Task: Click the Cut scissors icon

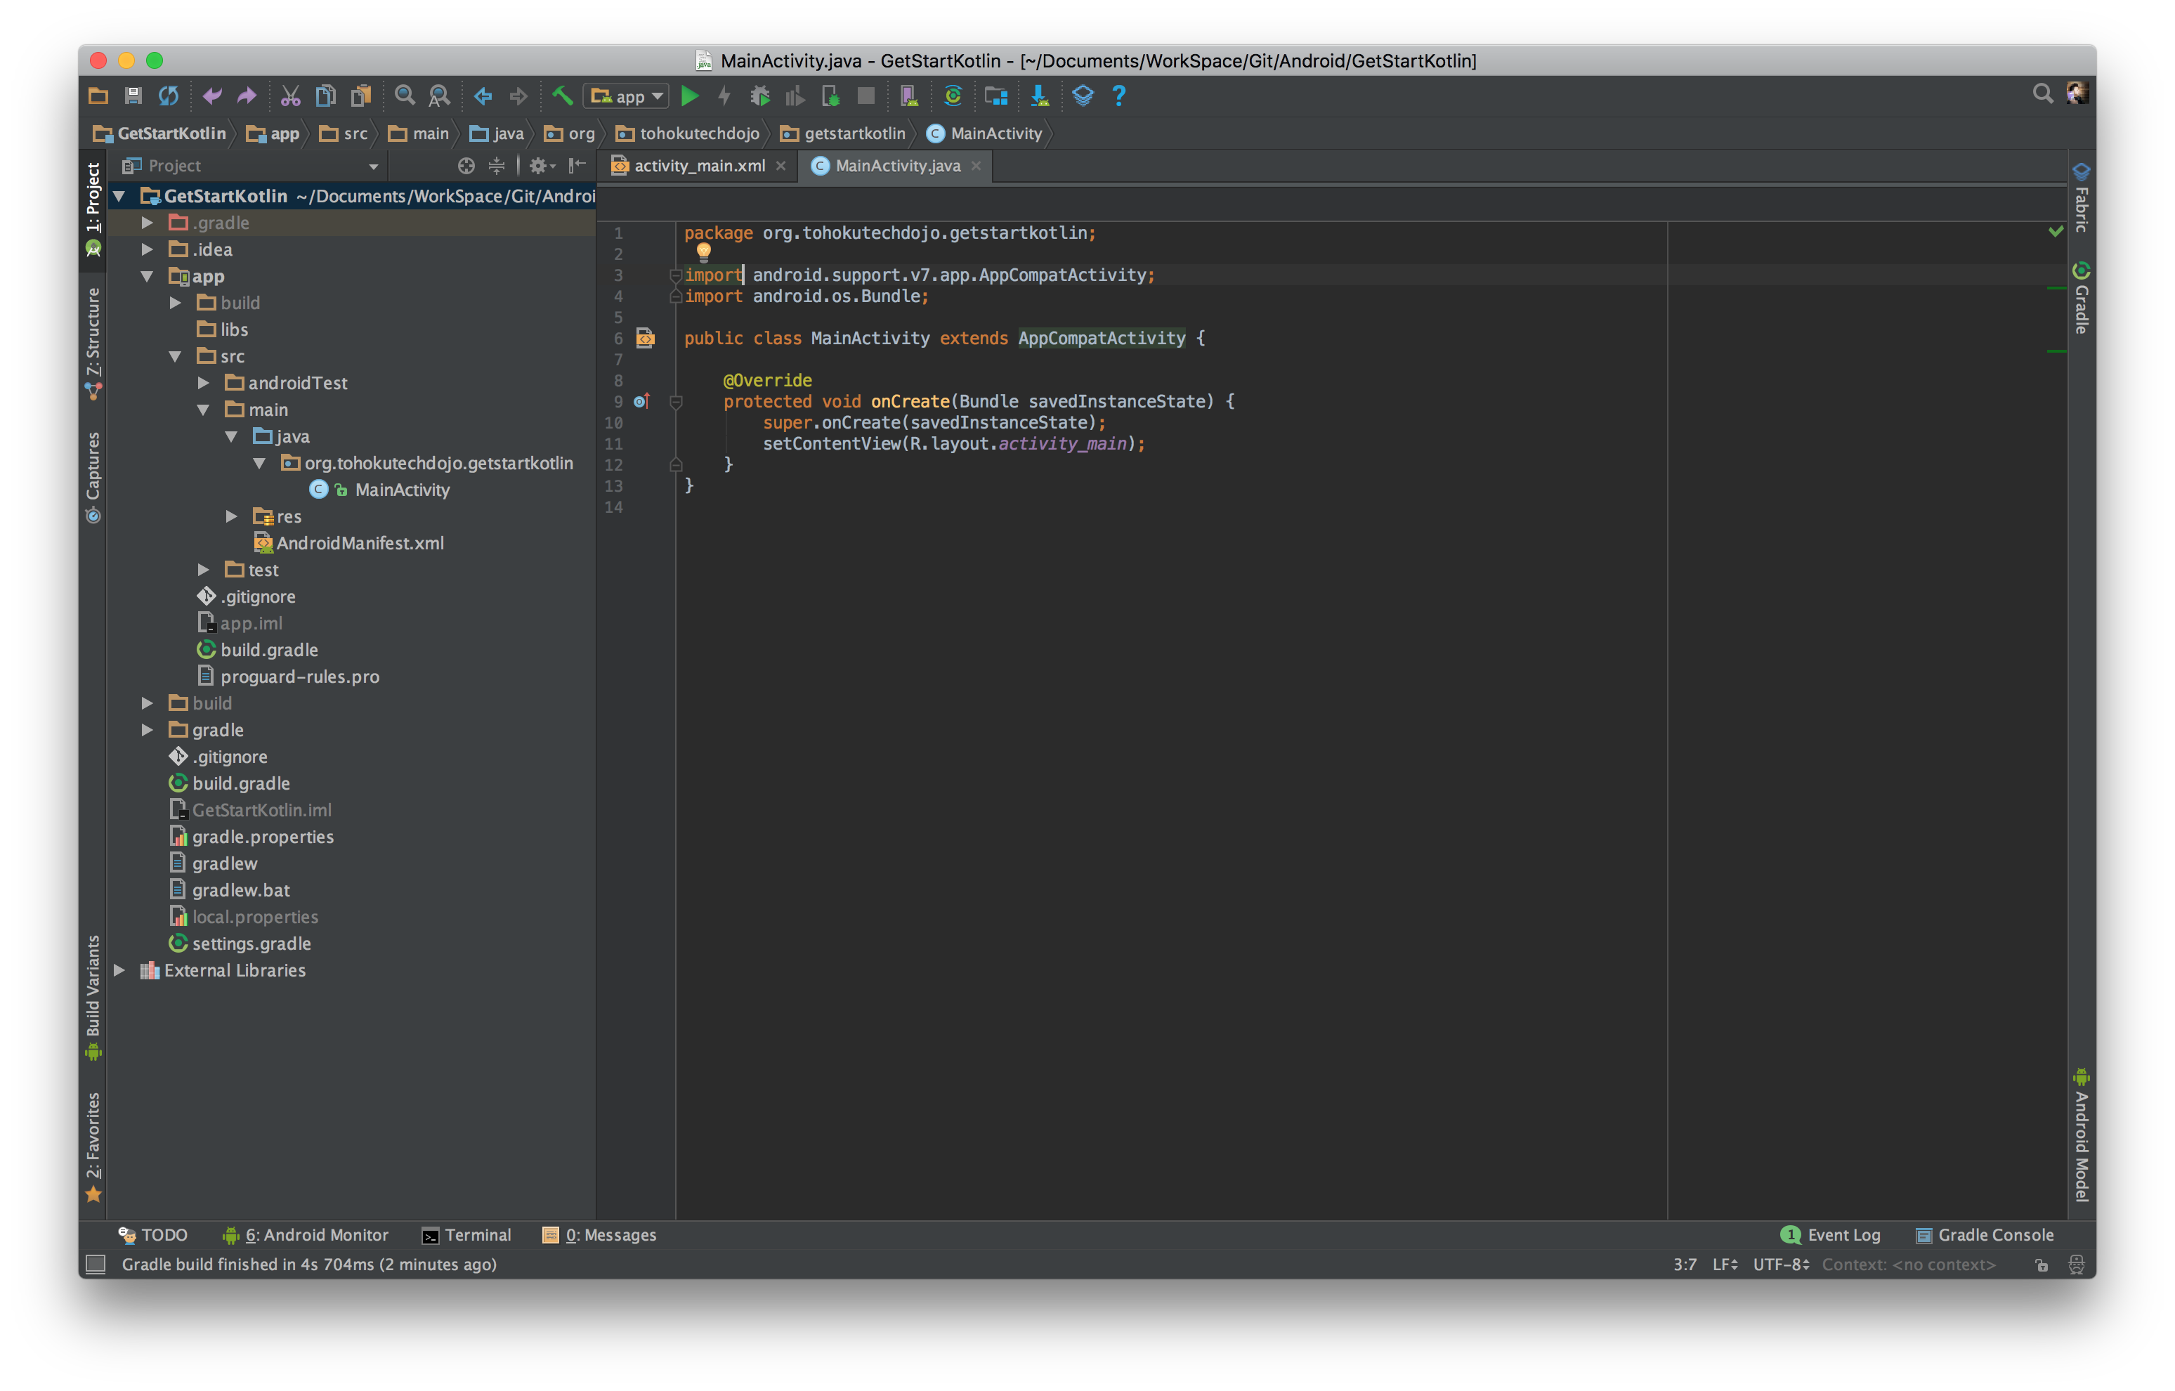Action: 290,96
